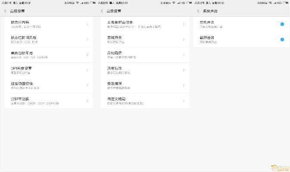The image size is (290, 172).
Task: Expand the 极致精简 chevron
Action: click(x=183, y=86)
